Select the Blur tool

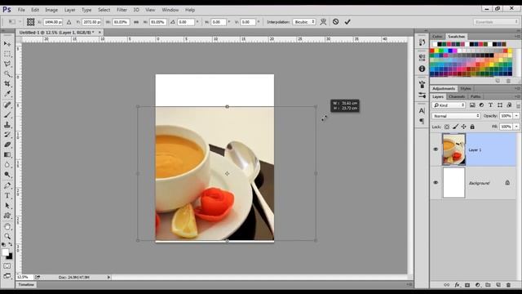click(x=7, y=165)
